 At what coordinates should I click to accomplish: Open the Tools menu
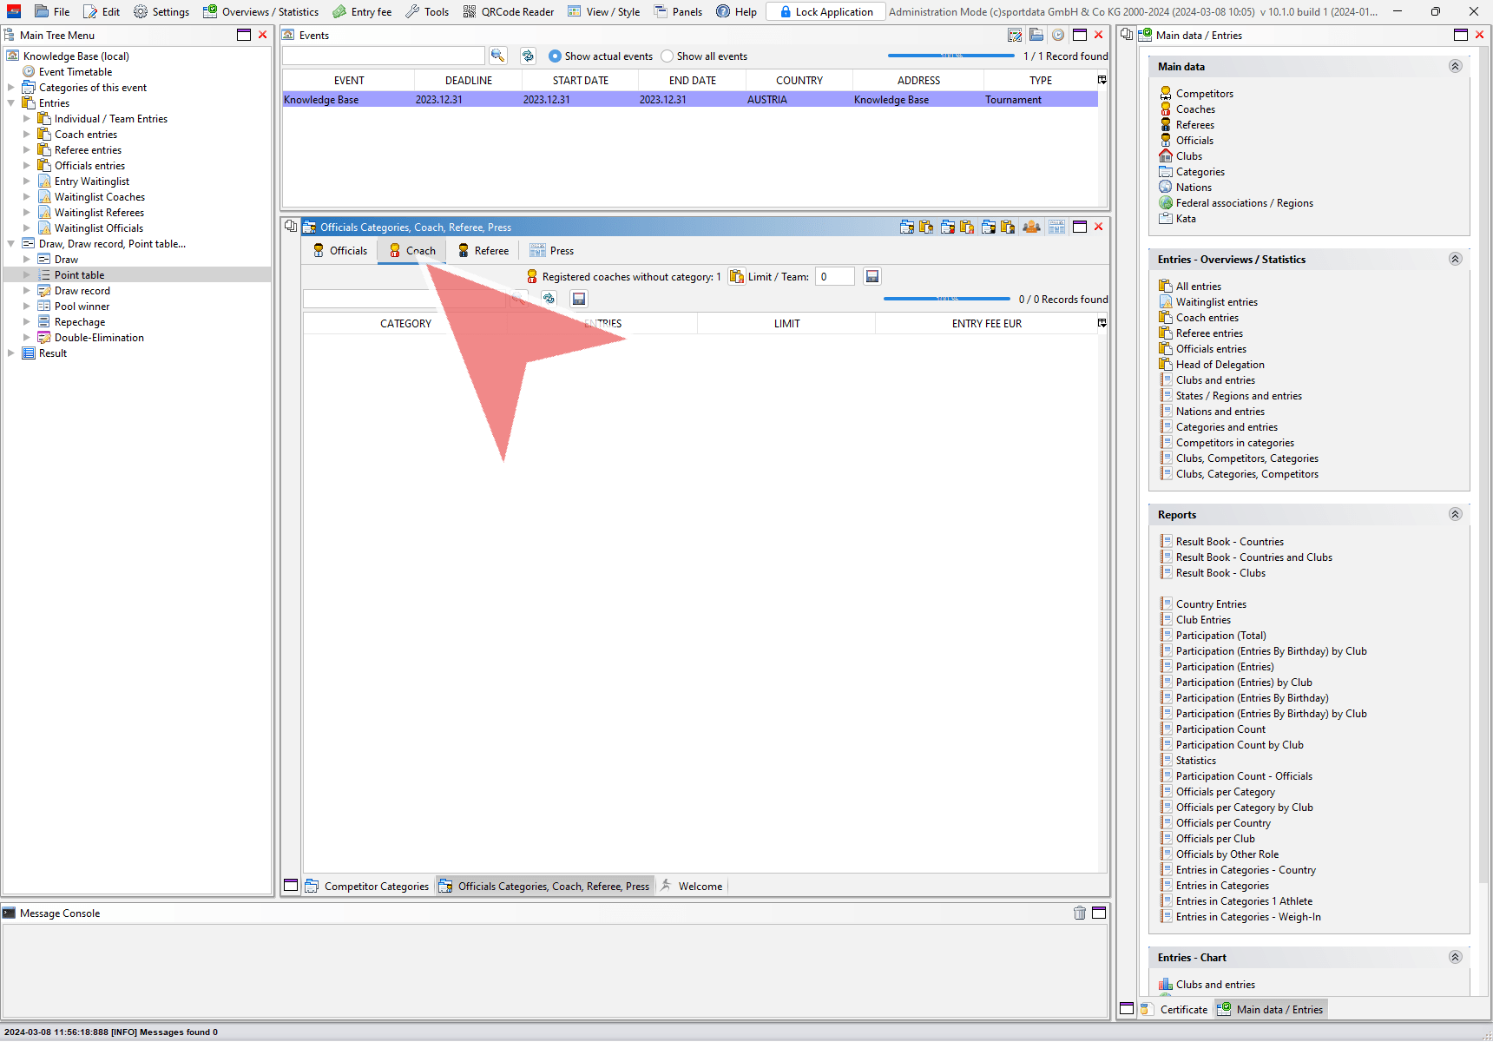(x=427, y=11)
